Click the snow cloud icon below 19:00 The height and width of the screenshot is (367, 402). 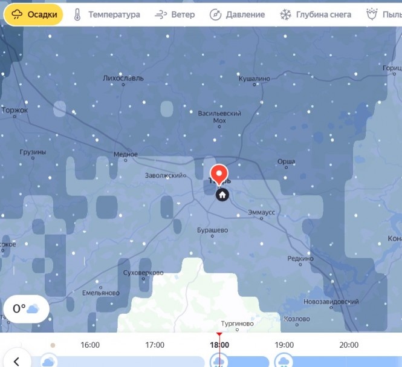pos(284,361)
